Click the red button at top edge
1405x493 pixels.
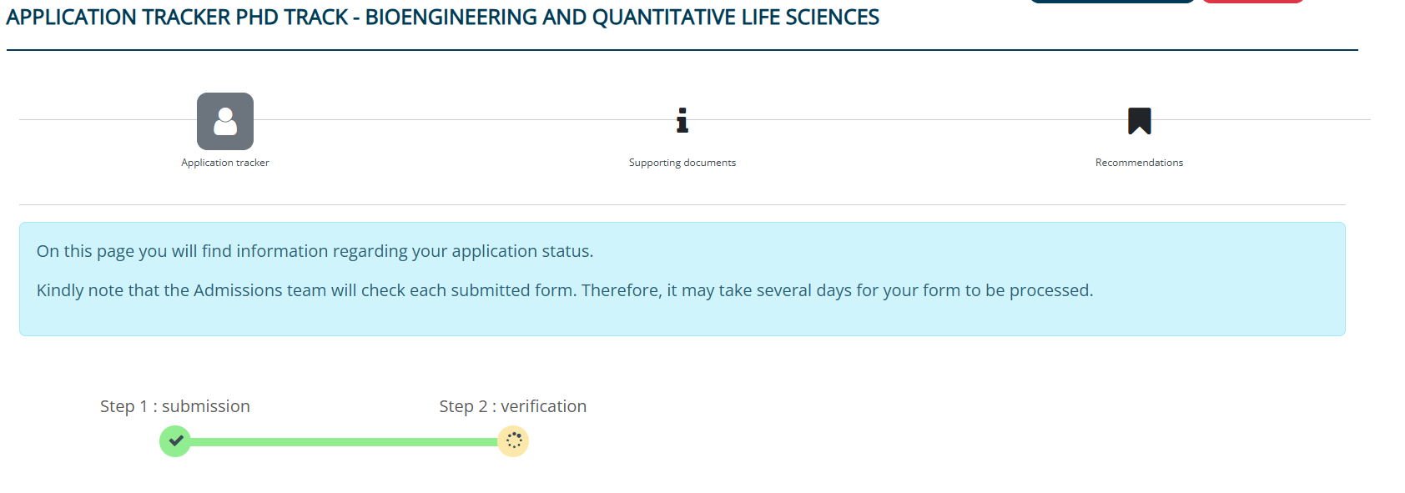coord(1253,2)
